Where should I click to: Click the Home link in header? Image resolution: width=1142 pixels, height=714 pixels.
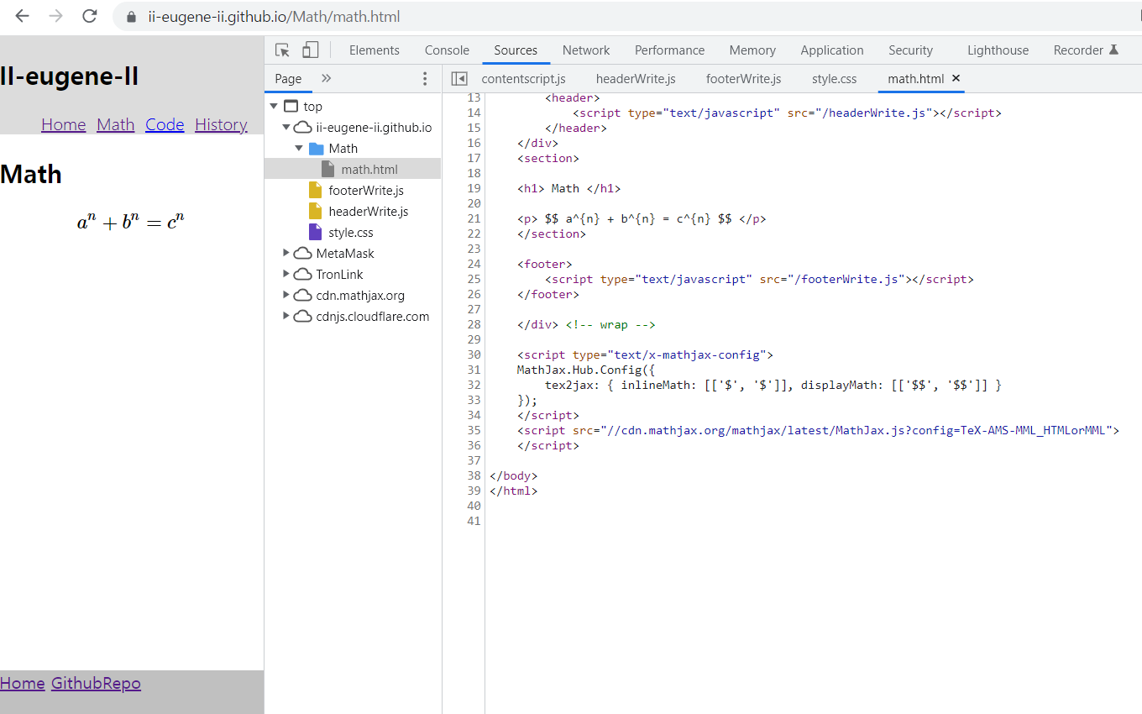coord(64,124)
